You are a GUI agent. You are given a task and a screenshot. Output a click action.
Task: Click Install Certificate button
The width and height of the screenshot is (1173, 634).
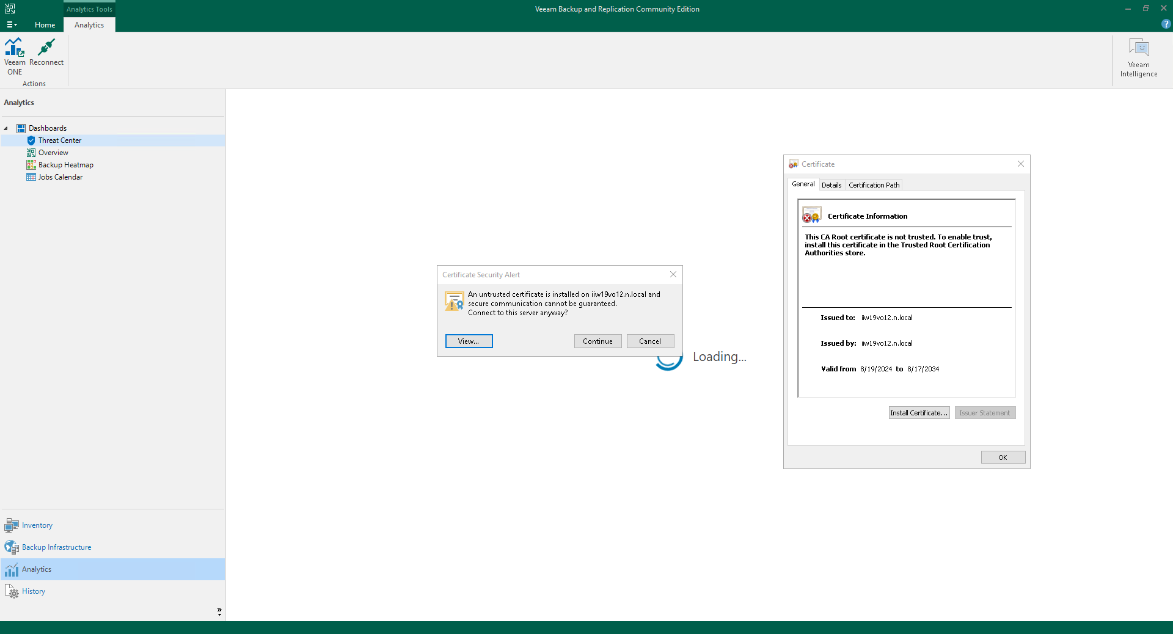point(919,413)
